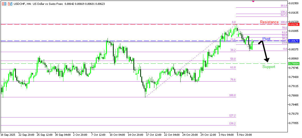The image size is (302, 138).
Task: Click the One Click Trading panel icon
Action: pos(3,4)
